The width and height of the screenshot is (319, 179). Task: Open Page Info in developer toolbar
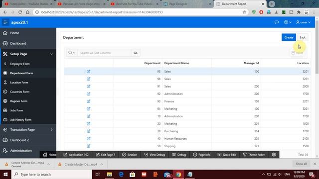201,155
